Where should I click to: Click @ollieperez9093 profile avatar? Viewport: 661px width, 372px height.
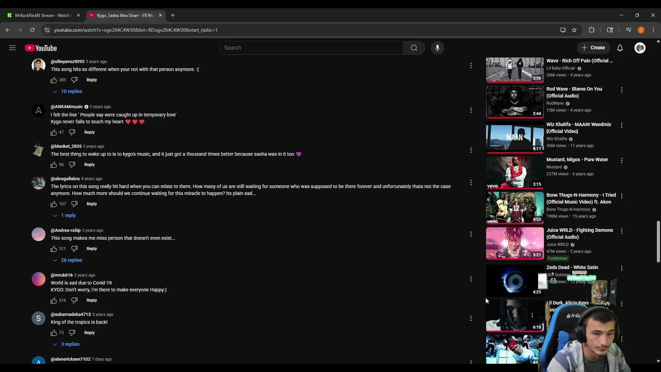pyautogui.click(x=38, y=65)
